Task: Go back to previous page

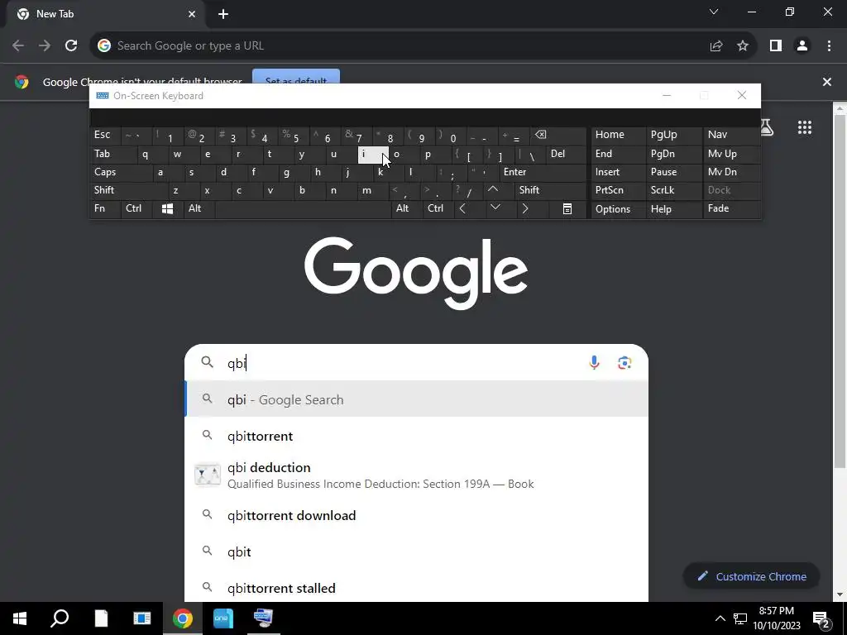Action: [x=18, y=46]
